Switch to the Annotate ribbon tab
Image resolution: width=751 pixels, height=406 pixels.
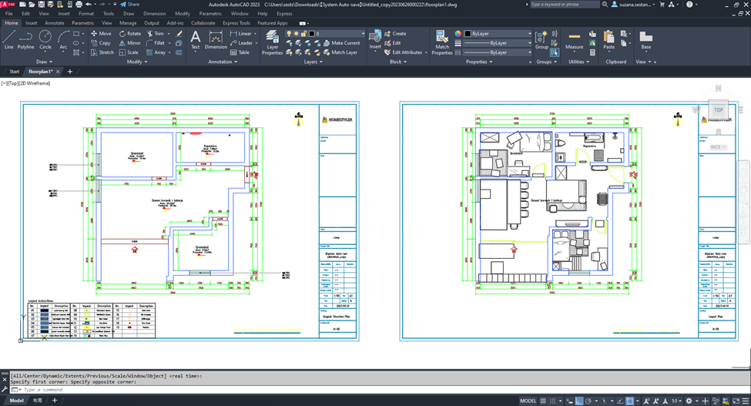[x=55, y=23]
